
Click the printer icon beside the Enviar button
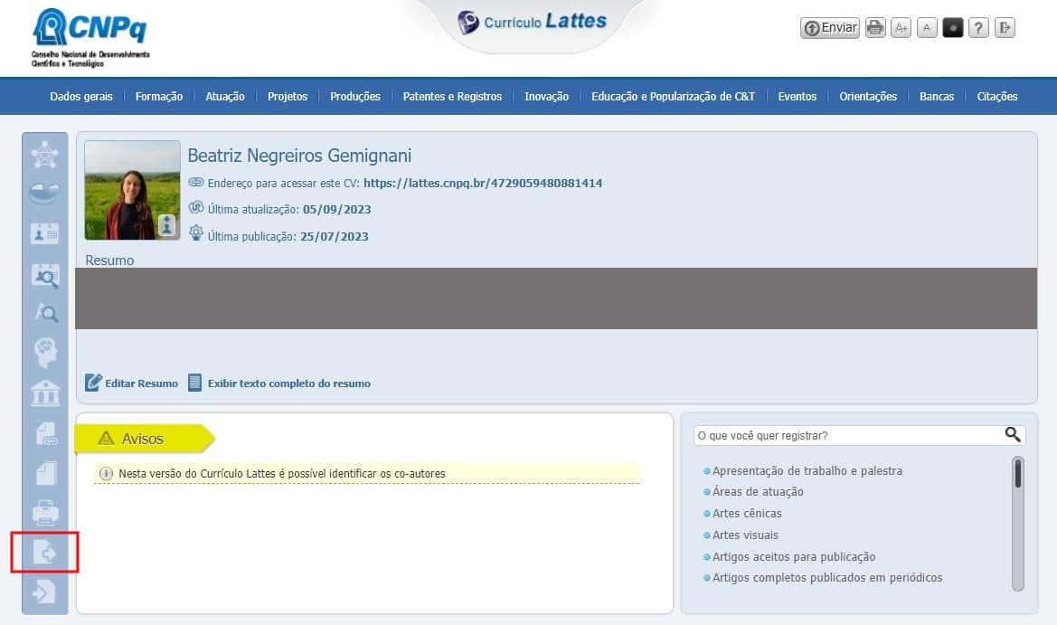point(874,27)
